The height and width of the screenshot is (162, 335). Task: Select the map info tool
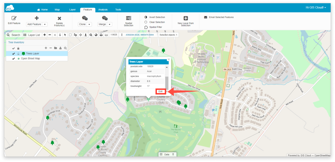[x=60, y=35]
